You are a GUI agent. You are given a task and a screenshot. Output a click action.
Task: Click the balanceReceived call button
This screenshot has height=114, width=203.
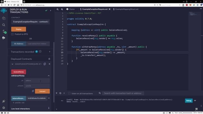pos(18,98)
